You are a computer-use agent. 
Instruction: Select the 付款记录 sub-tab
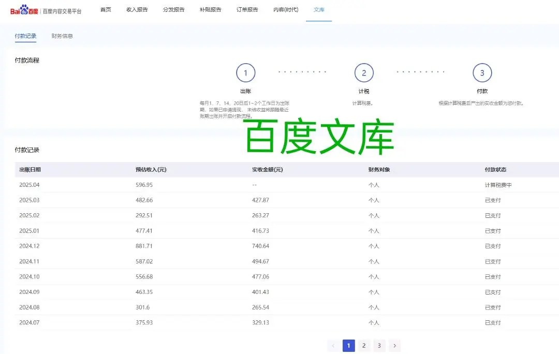point(25,36)
